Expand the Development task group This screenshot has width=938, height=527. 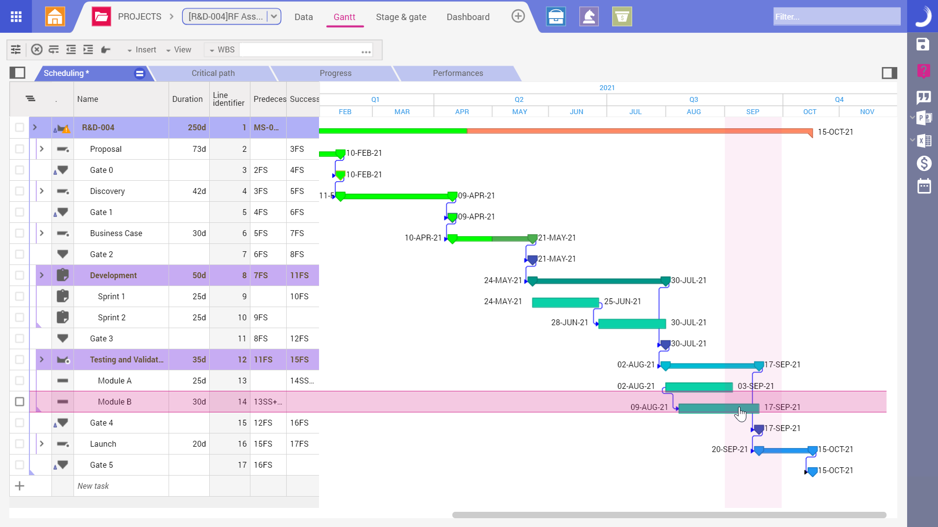coord(42,275)
